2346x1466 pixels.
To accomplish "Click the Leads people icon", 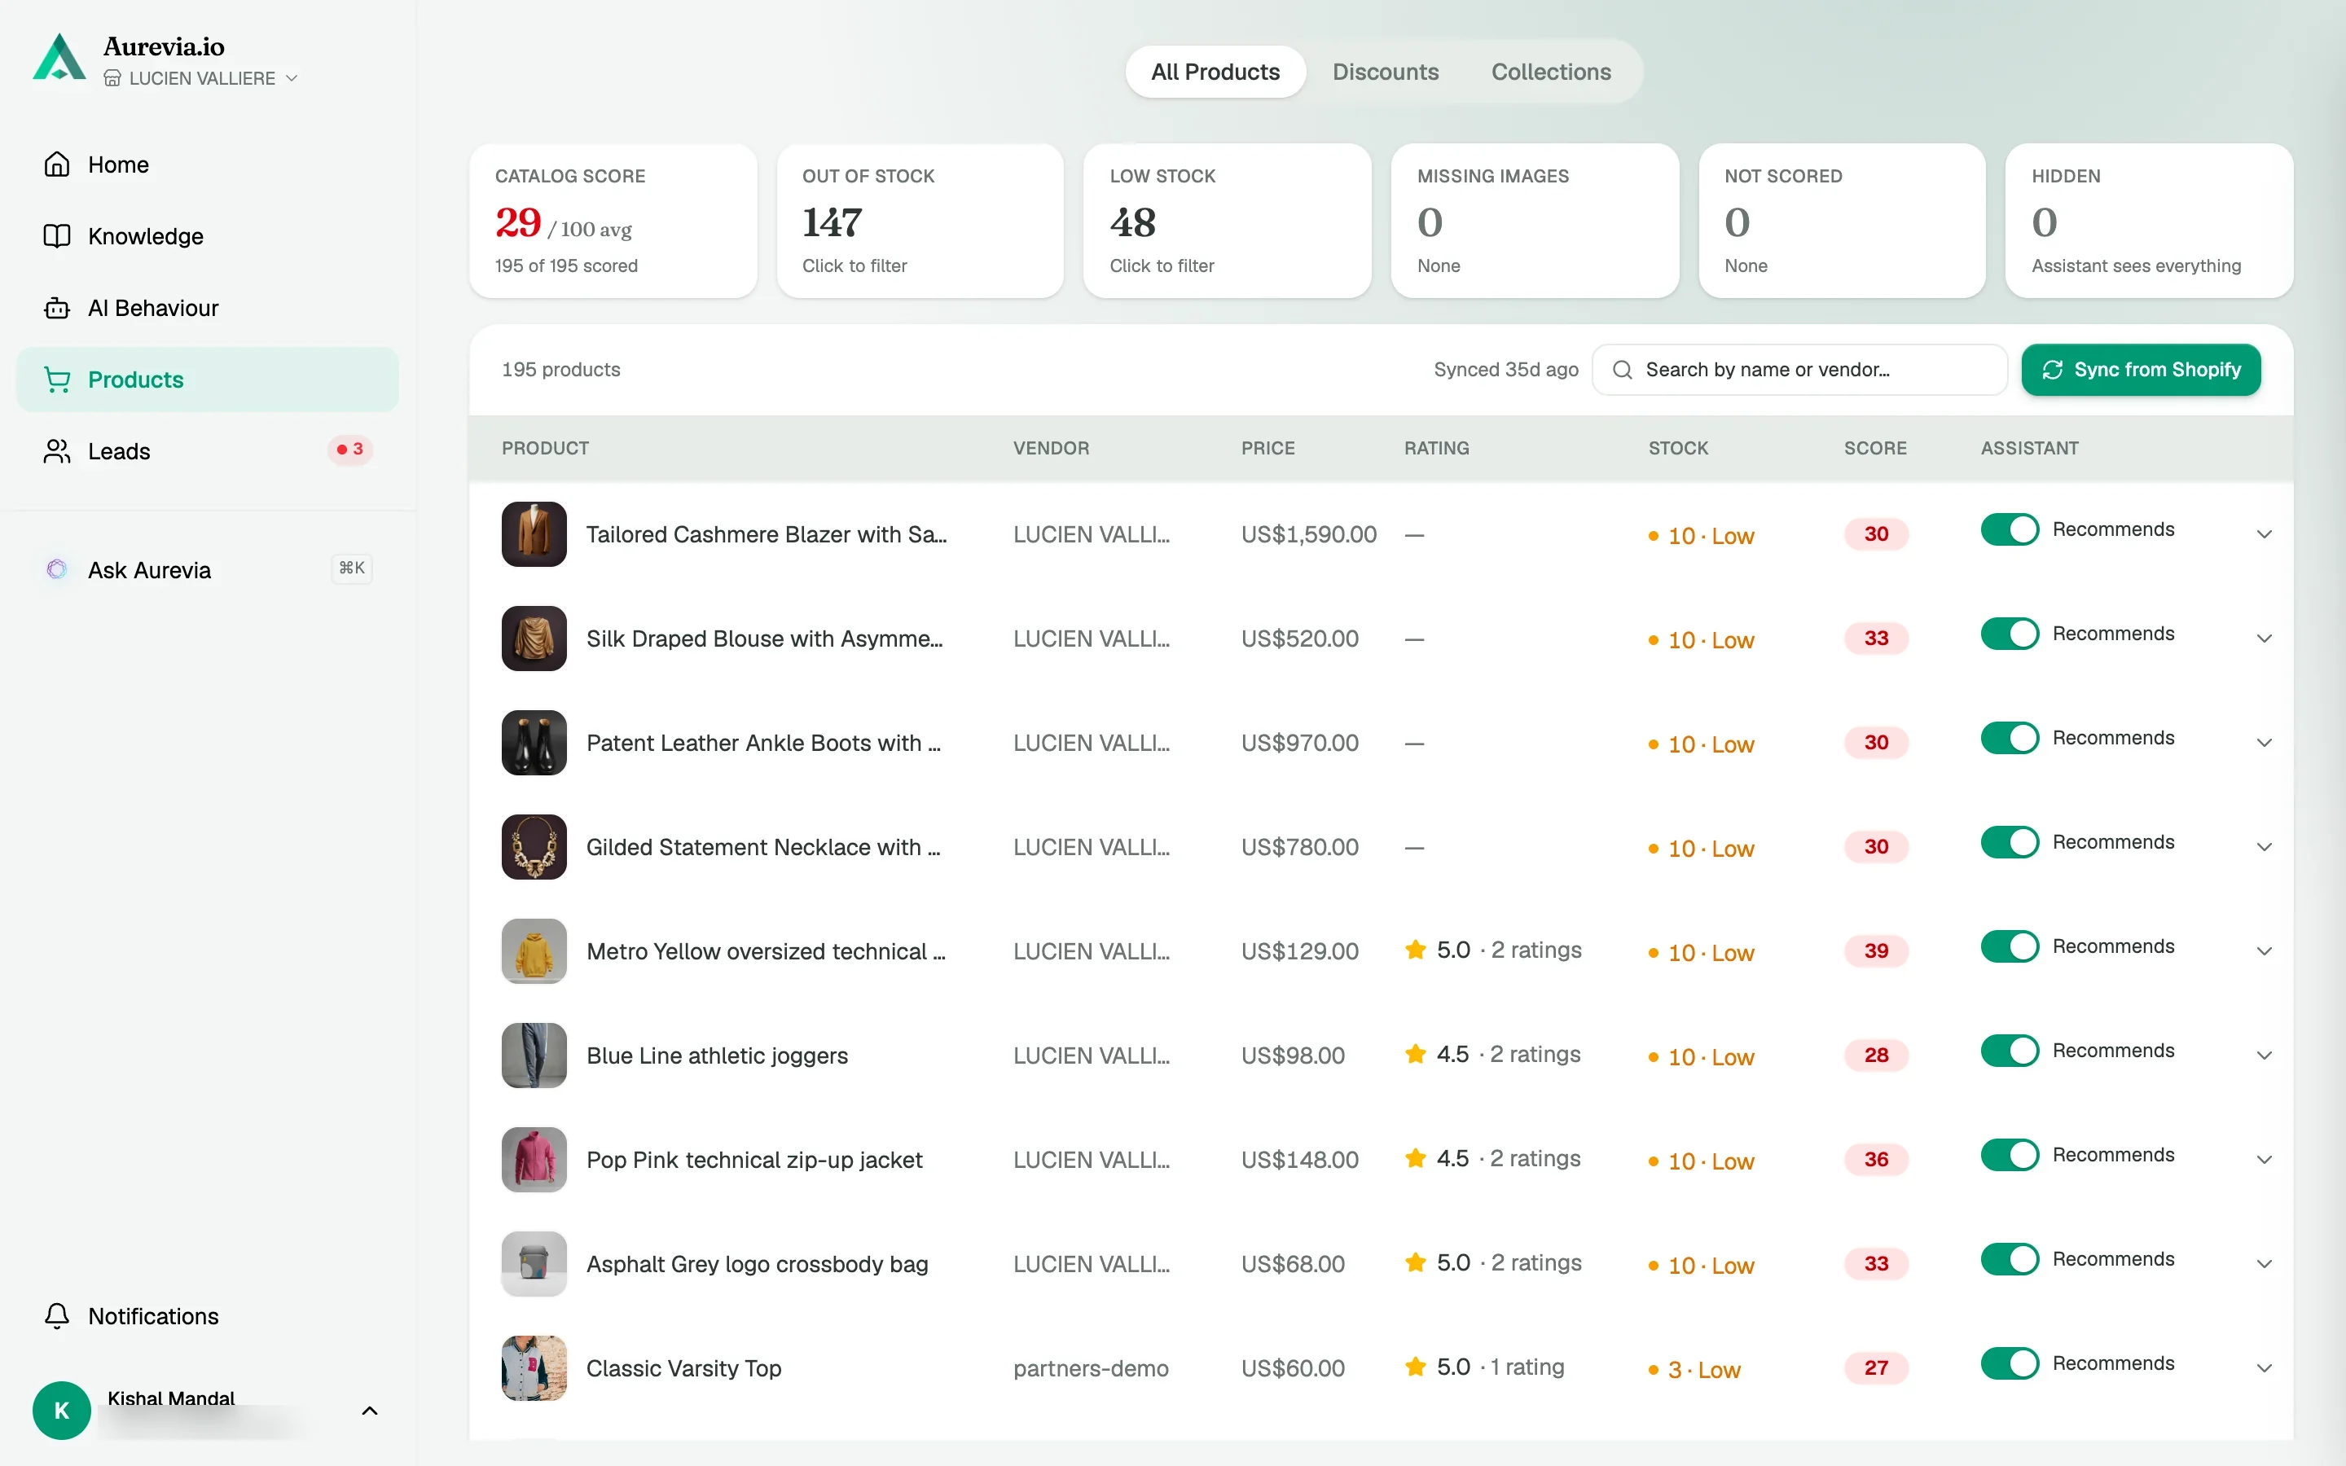I will 57,451.
